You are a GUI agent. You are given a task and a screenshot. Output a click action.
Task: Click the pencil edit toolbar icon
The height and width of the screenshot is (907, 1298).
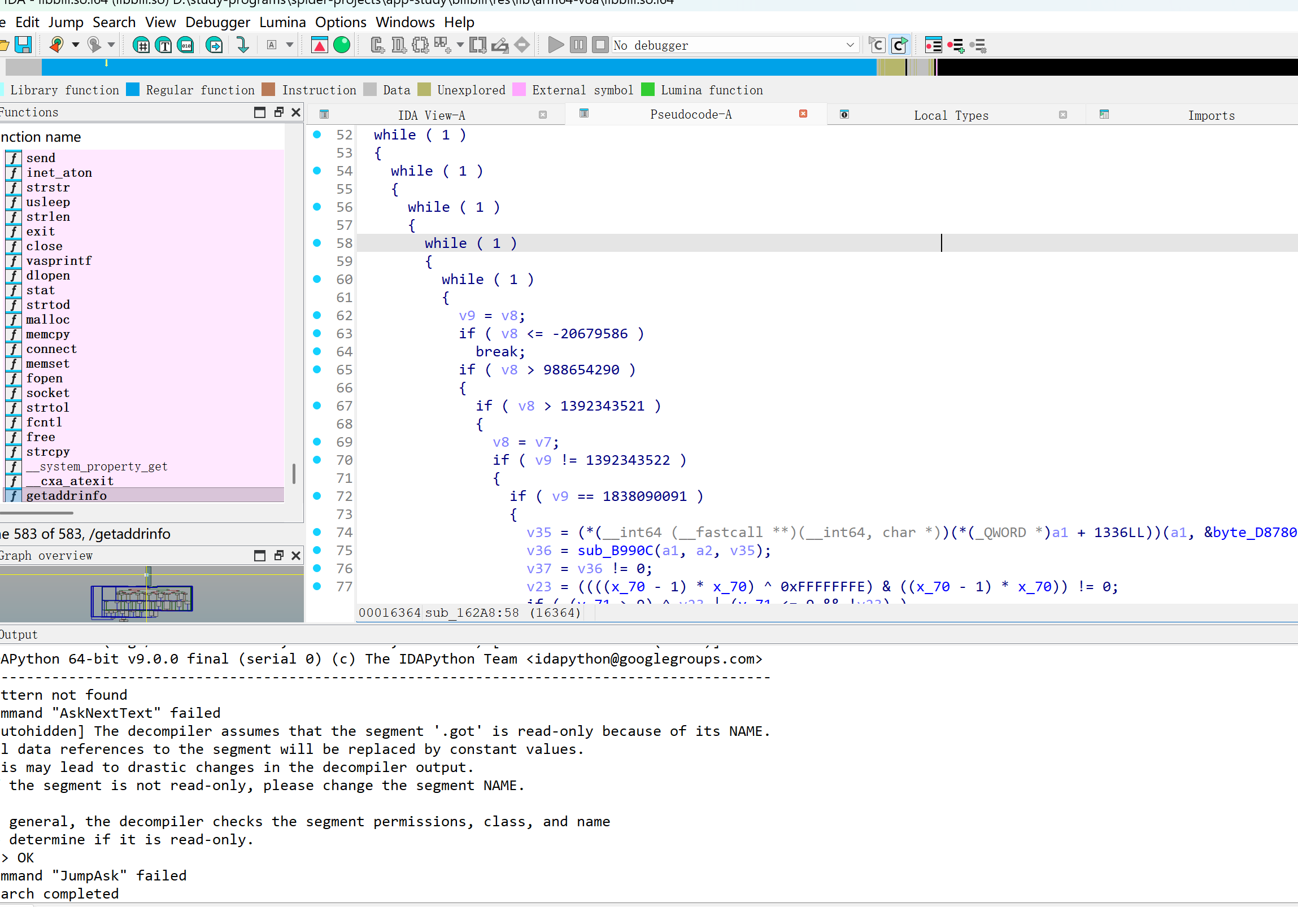tap(500, 45)
